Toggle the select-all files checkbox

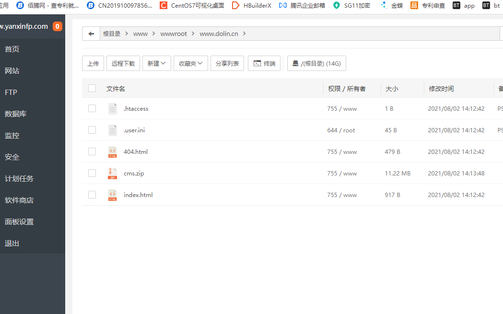coord(92,88)
